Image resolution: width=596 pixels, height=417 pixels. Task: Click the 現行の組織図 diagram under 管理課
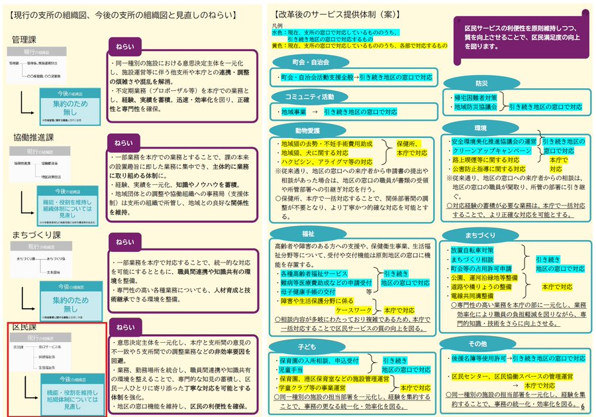point(37,65)
